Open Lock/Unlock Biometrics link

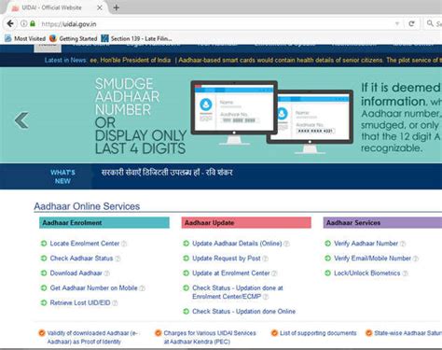[367, 273]
